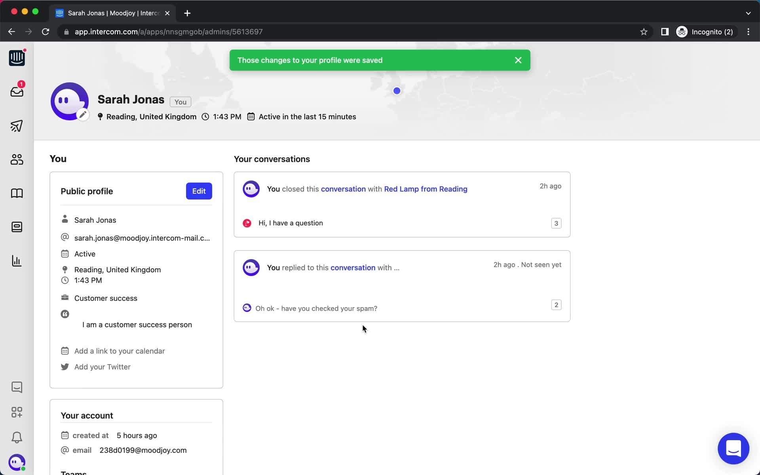This screenshot has height=475, width=760.
Task: Select 'Oh ok - have you checked your spam?'
Action: pyautogui.click(x=316, y=308)
